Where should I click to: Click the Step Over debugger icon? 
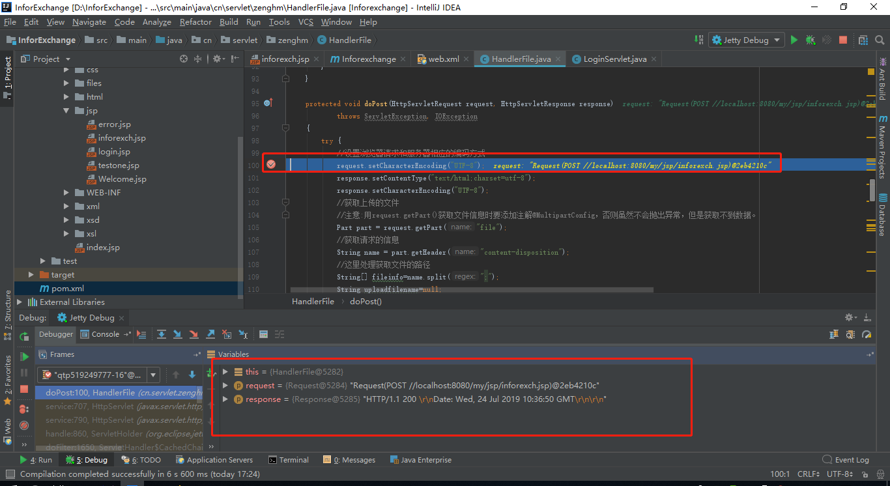[x=162, y=334]
